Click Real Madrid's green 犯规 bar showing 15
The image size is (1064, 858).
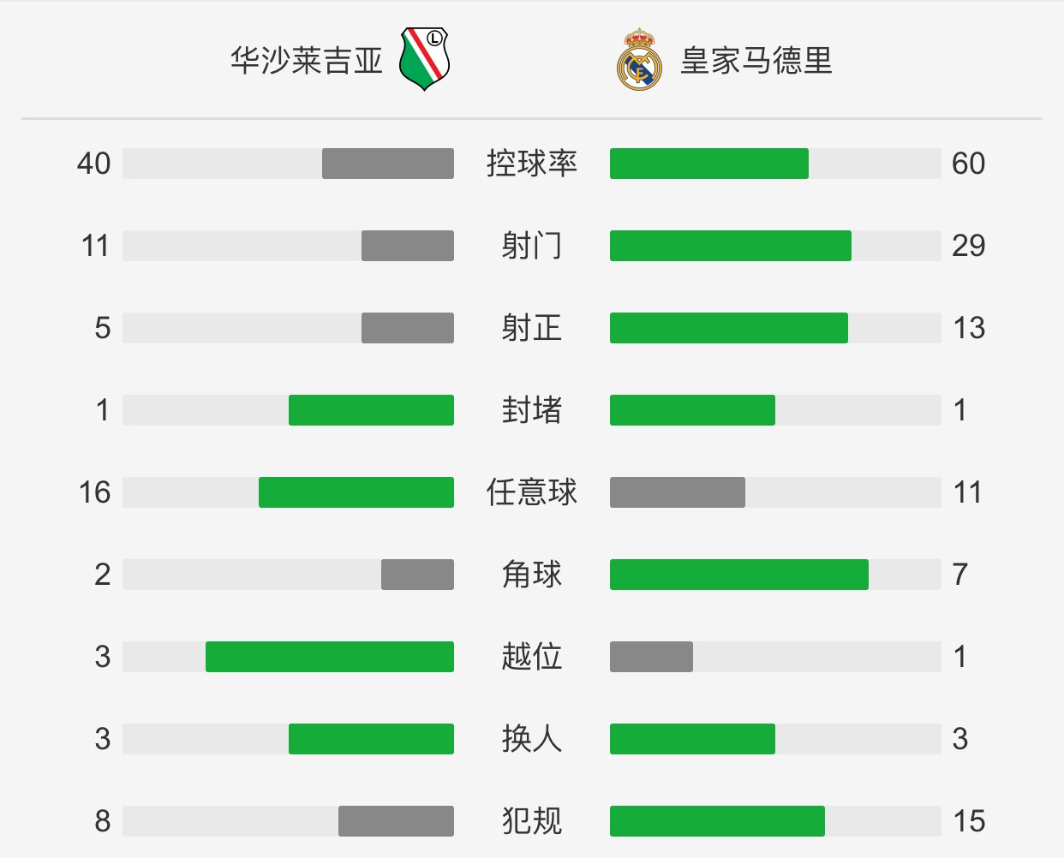pyautogui.click(x=717, y=821)
